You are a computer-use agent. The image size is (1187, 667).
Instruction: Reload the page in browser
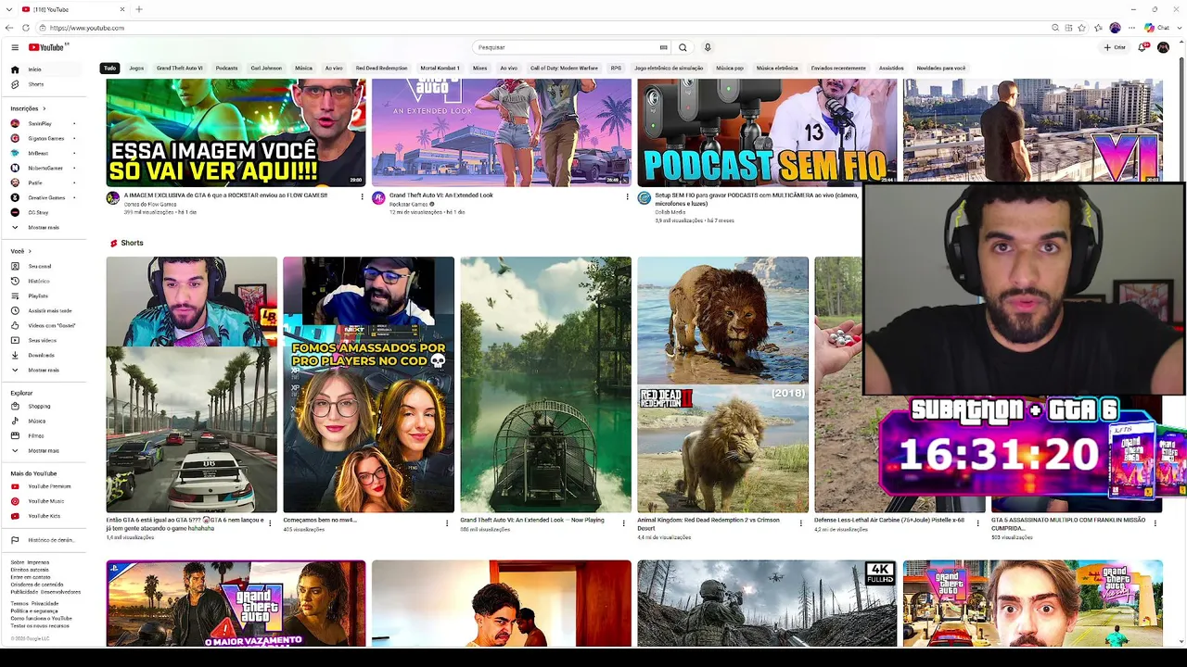[26, 28]
